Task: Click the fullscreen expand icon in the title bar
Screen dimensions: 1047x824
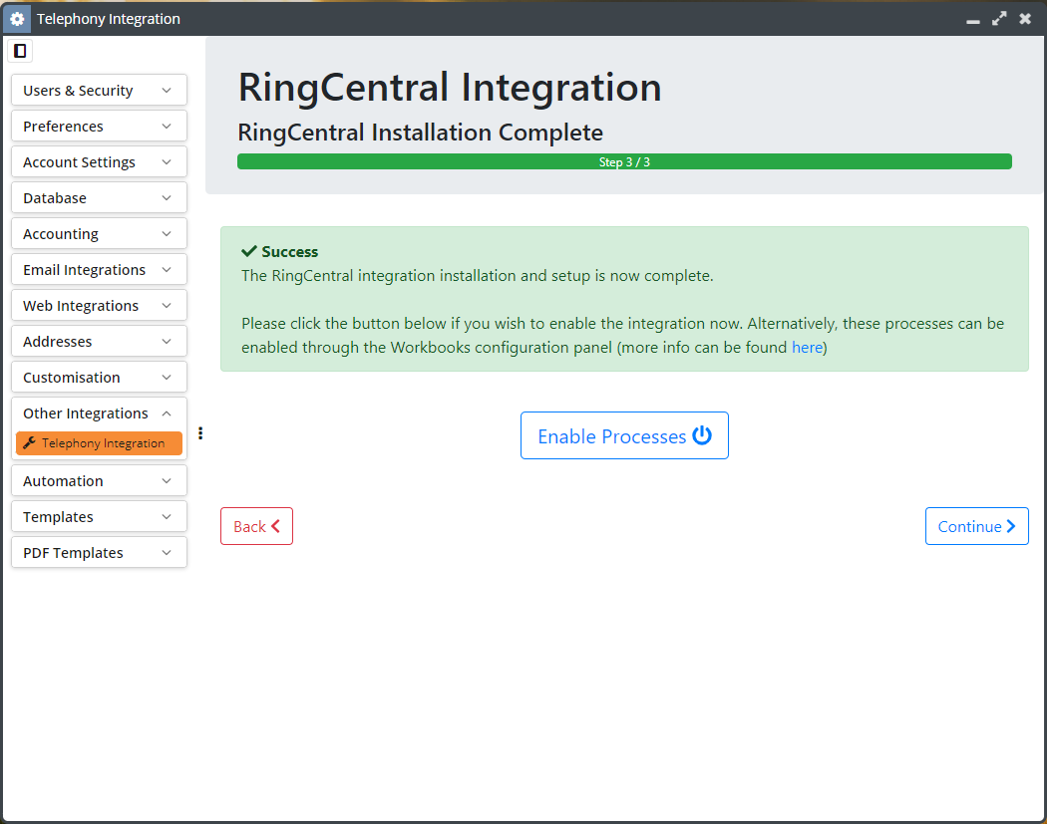Action: click(999, 18)
